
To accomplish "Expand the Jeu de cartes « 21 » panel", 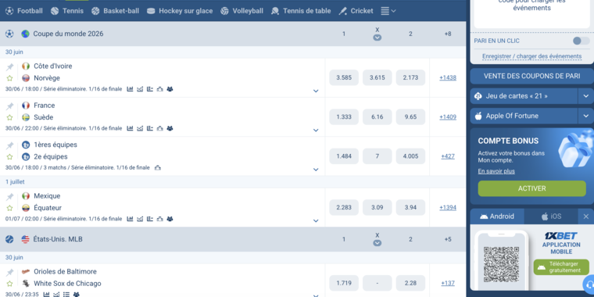I will click(x=586, y=96).
